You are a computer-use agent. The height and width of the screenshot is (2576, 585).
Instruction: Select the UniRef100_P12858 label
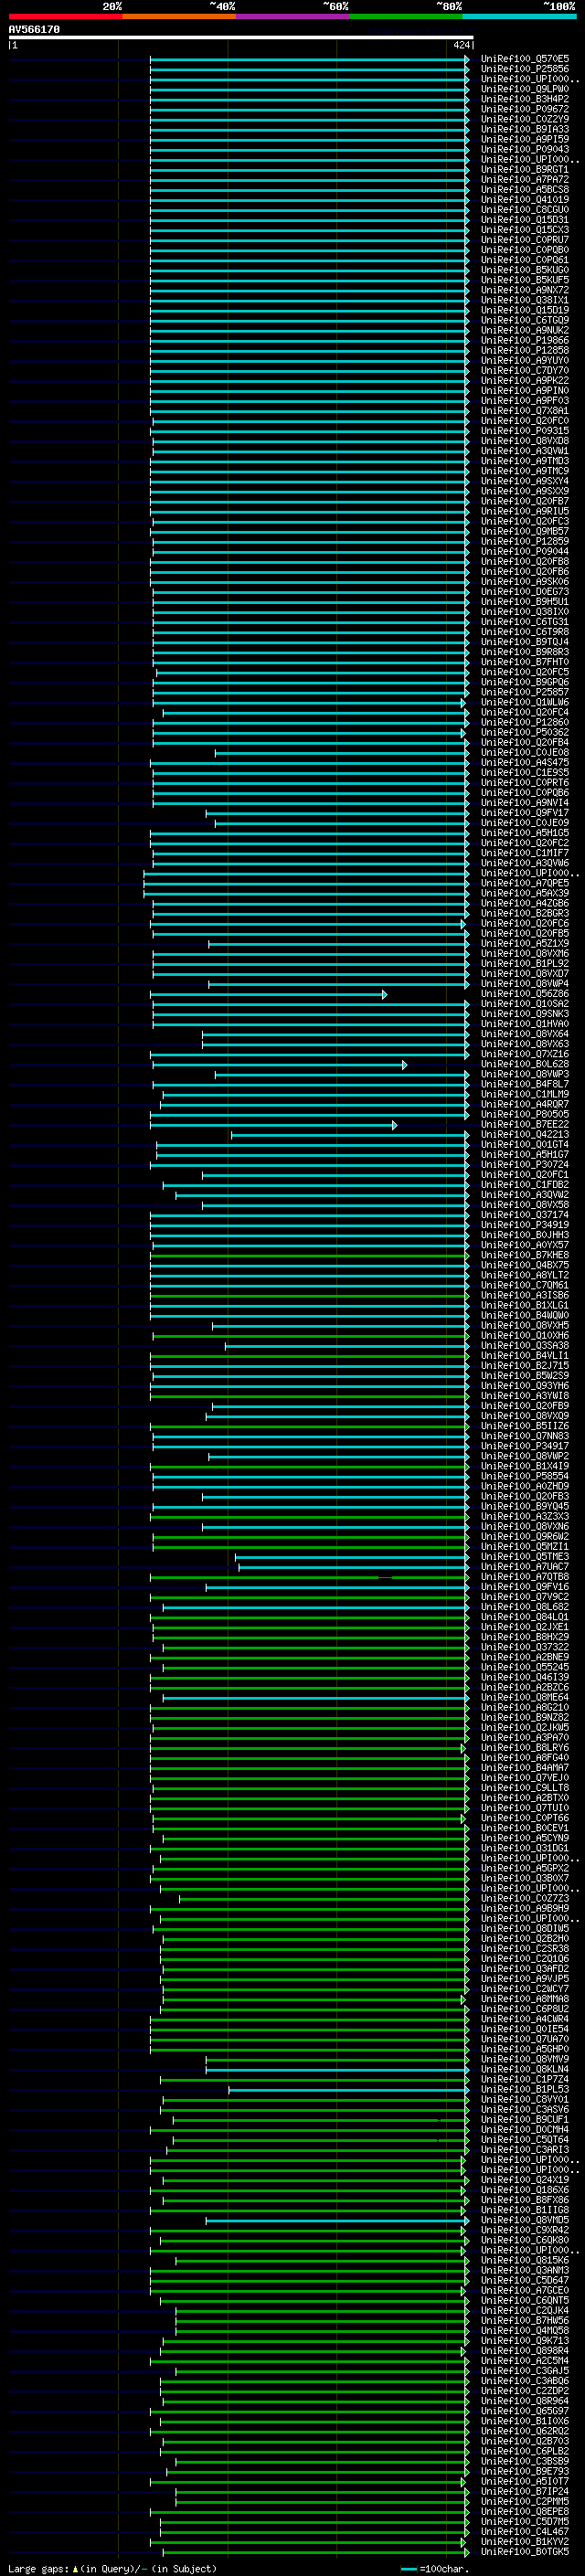coord(525,350)
